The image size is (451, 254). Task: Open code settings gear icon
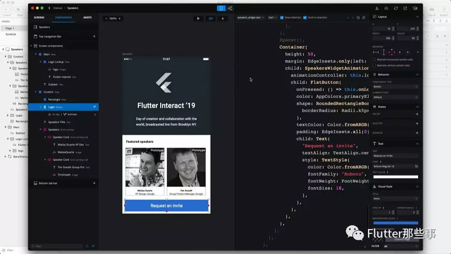tap(358, 17)
